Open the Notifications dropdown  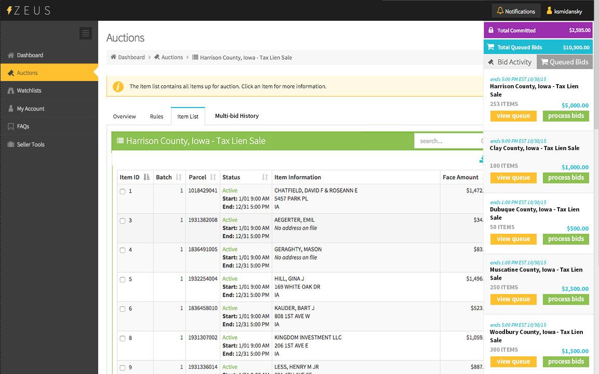pos(516,11)
